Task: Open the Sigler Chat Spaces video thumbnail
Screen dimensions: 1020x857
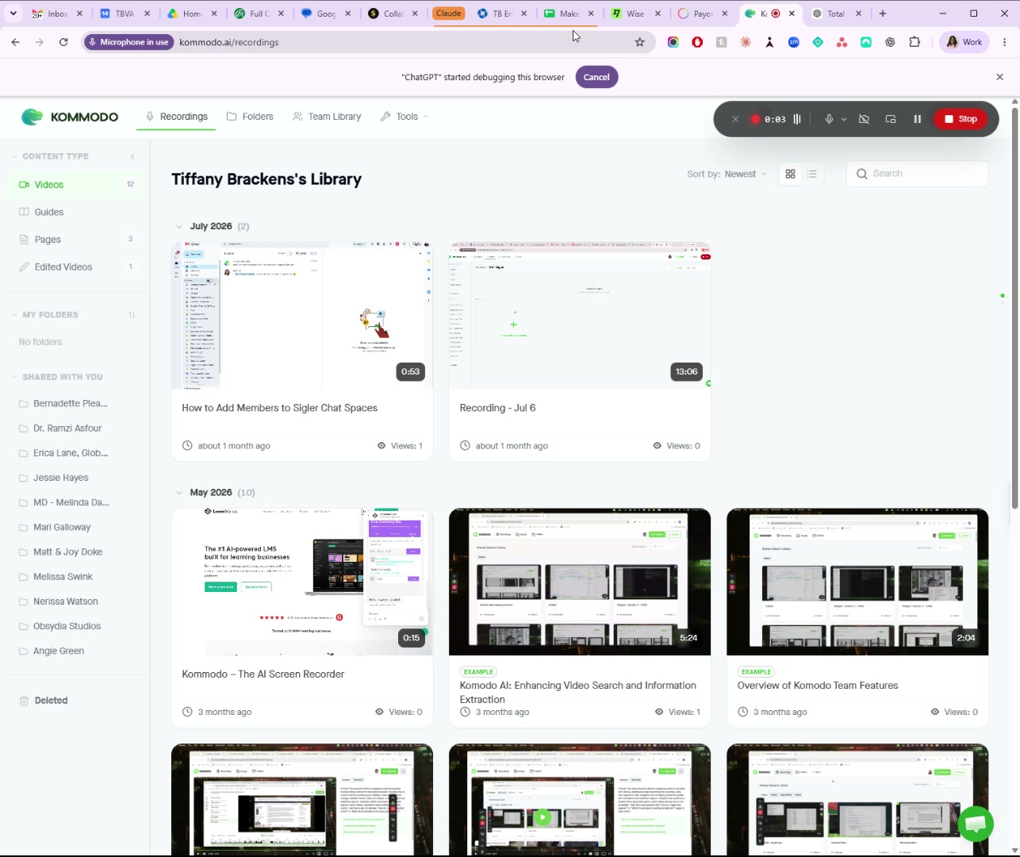Action: click(x=302, y=316)
